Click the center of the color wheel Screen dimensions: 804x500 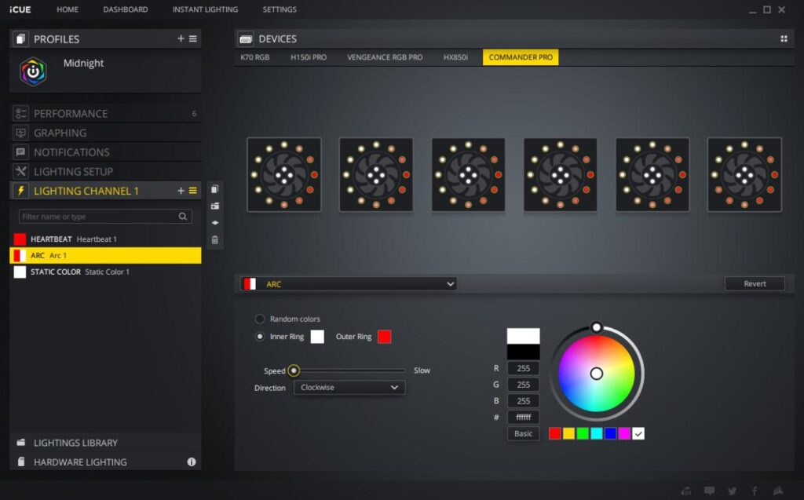point(597,374)
